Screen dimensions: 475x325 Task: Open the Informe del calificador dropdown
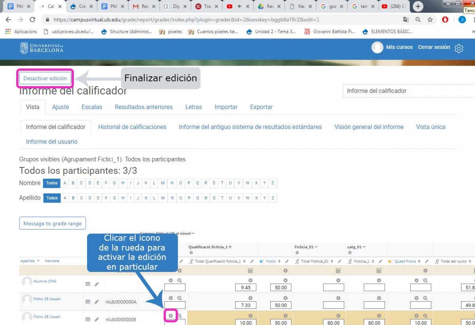pyautogui.click(x=408, y=91)
